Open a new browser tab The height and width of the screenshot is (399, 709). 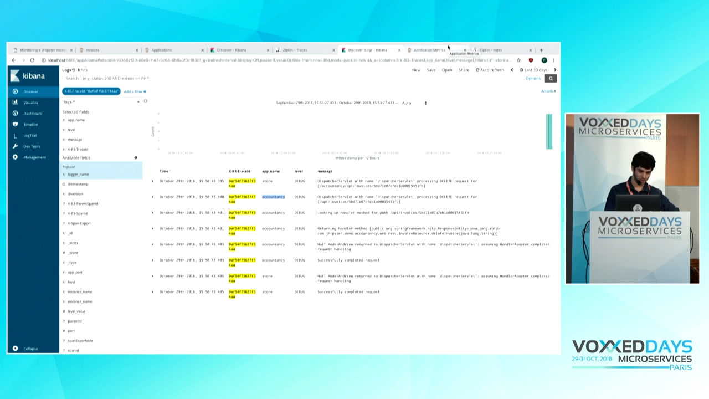pyautogui.click(x=541, y=50)
